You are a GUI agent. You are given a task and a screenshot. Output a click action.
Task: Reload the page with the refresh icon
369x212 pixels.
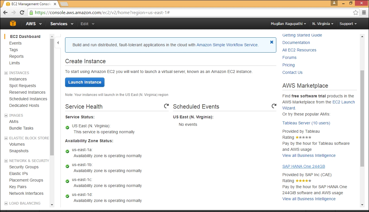coord(22,13)
